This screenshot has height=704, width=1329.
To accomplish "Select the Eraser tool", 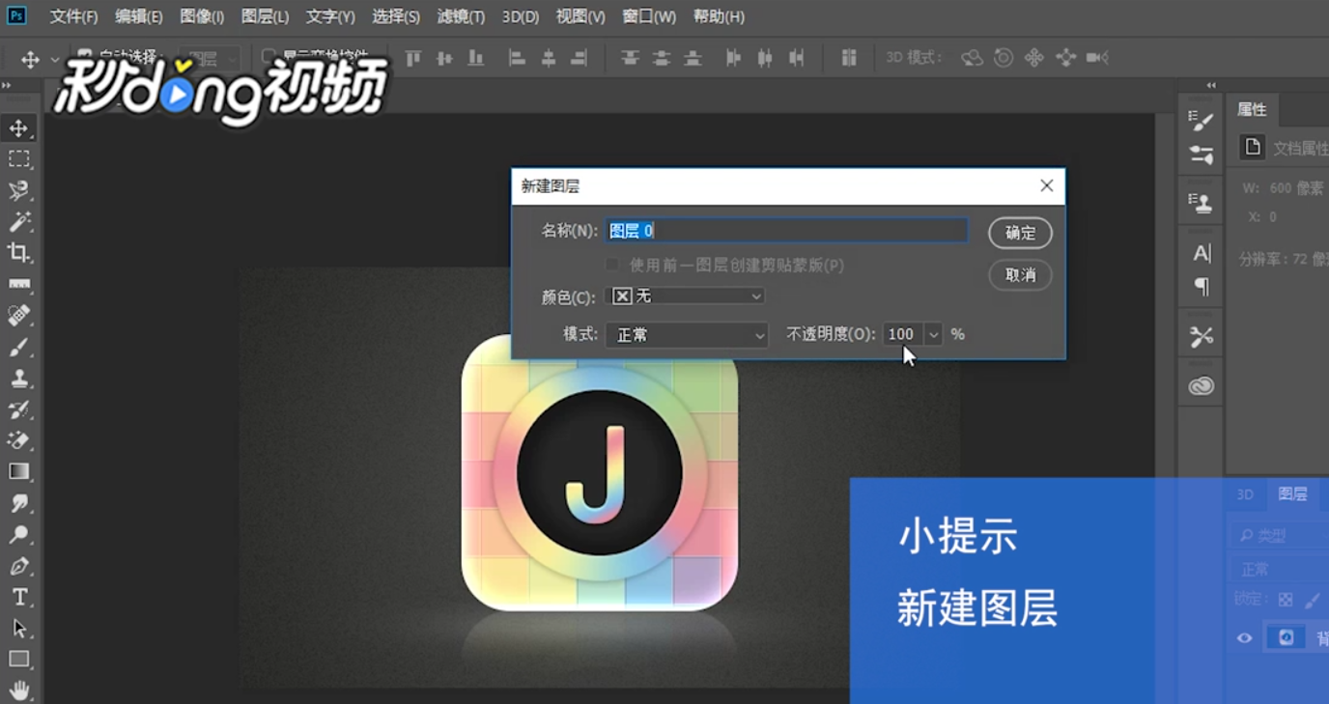I will [x=19, y=440].
